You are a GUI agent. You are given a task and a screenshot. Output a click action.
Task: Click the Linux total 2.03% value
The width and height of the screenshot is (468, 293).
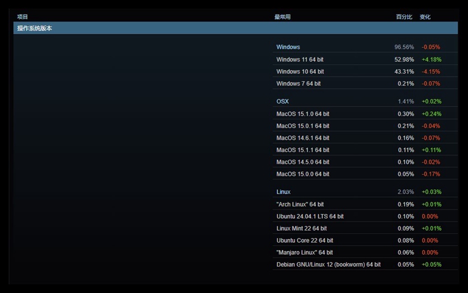pyautogui.click(x=405, y=192)
